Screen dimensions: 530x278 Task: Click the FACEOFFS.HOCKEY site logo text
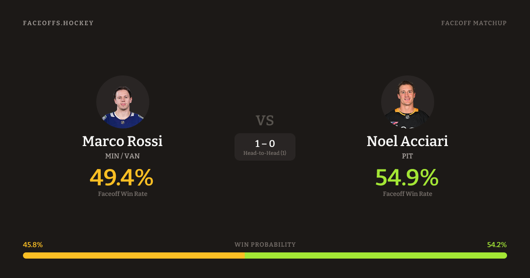pos(58,23)
